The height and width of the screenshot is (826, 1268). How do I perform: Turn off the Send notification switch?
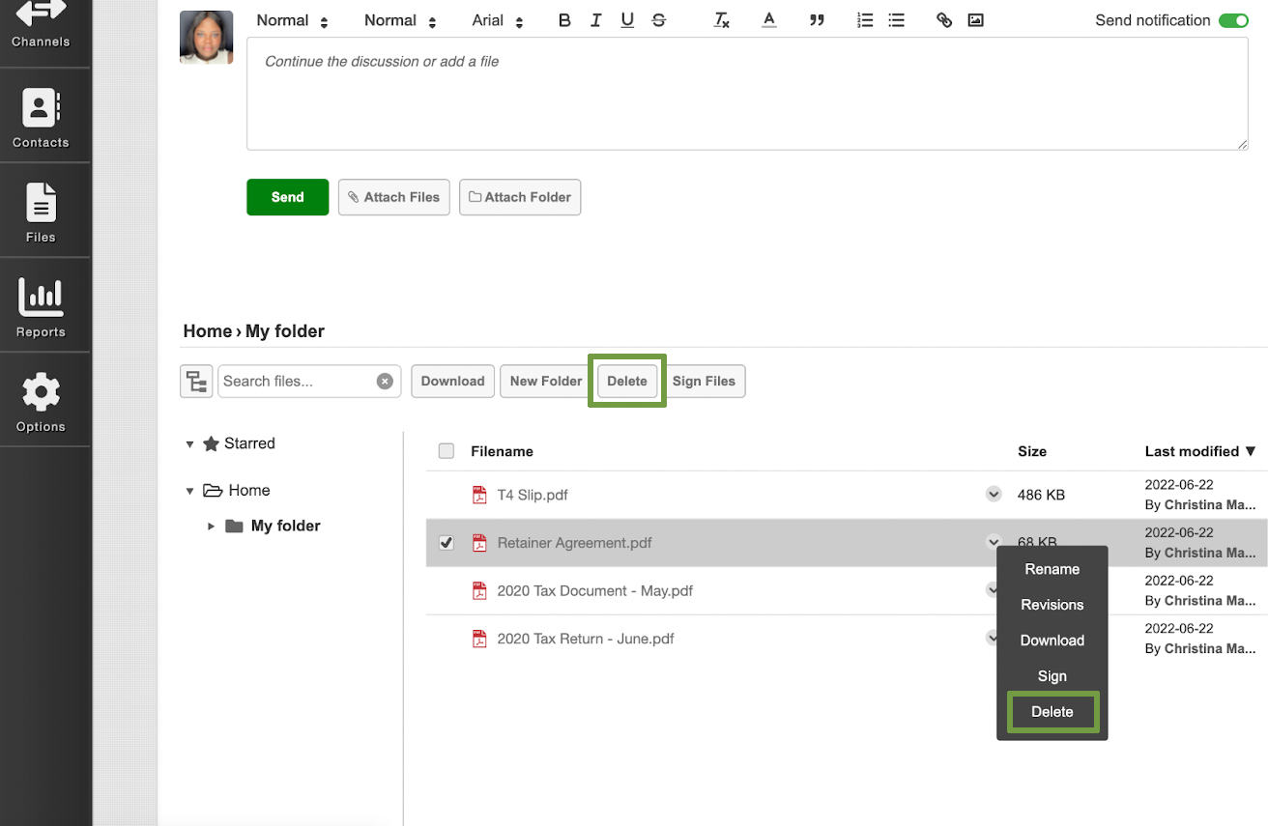(x=1233, y=20)
